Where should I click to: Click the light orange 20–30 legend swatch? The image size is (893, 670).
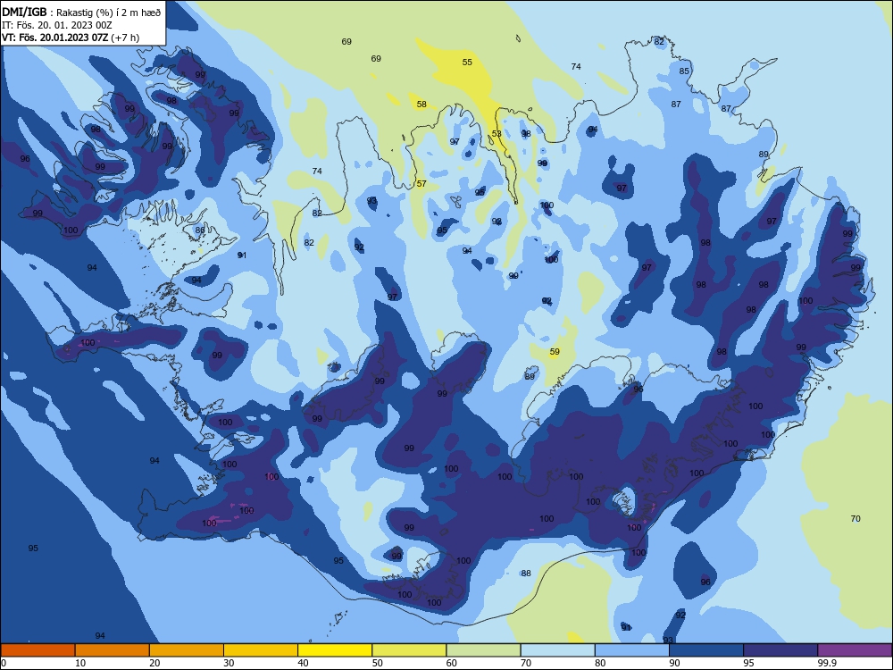tap(187, 650)
